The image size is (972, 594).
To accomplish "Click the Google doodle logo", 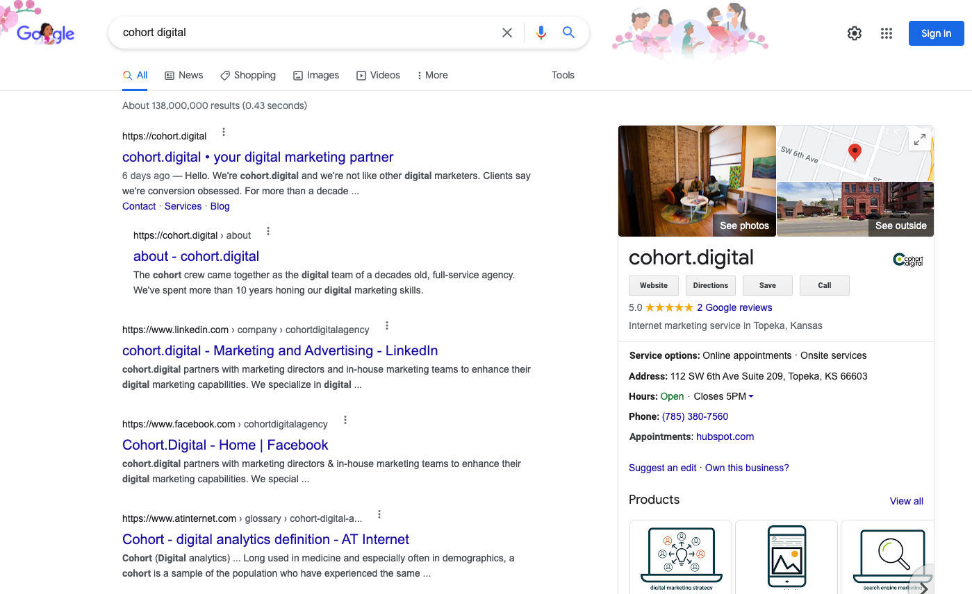I will pyautogui.click(x=45, y=33).
